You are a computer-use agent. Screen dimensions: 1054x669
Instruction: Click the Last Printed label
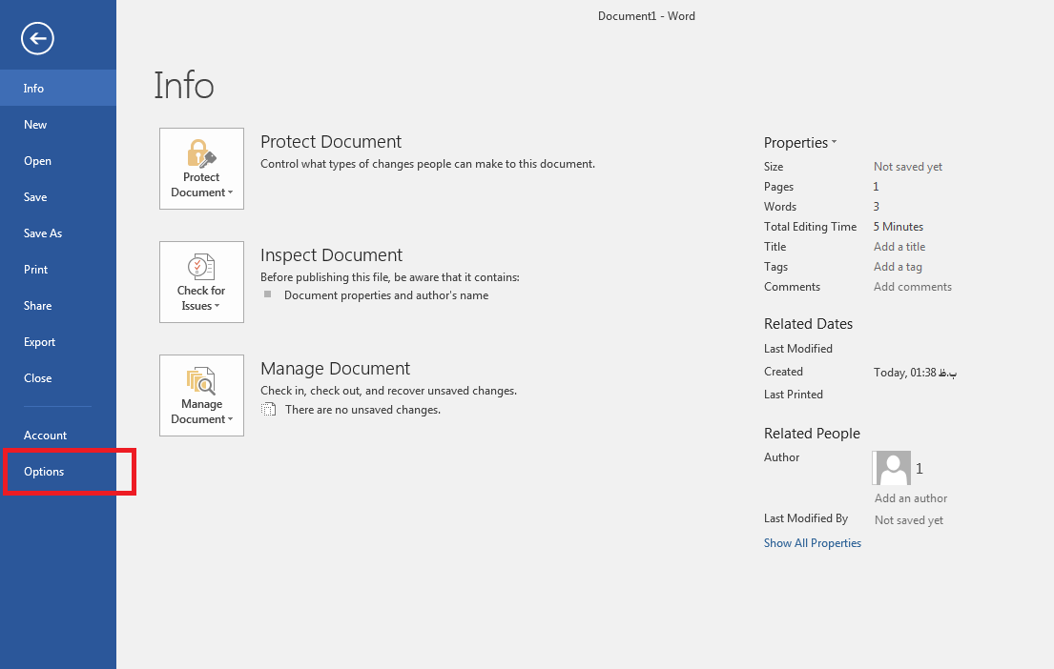(794, 395)
